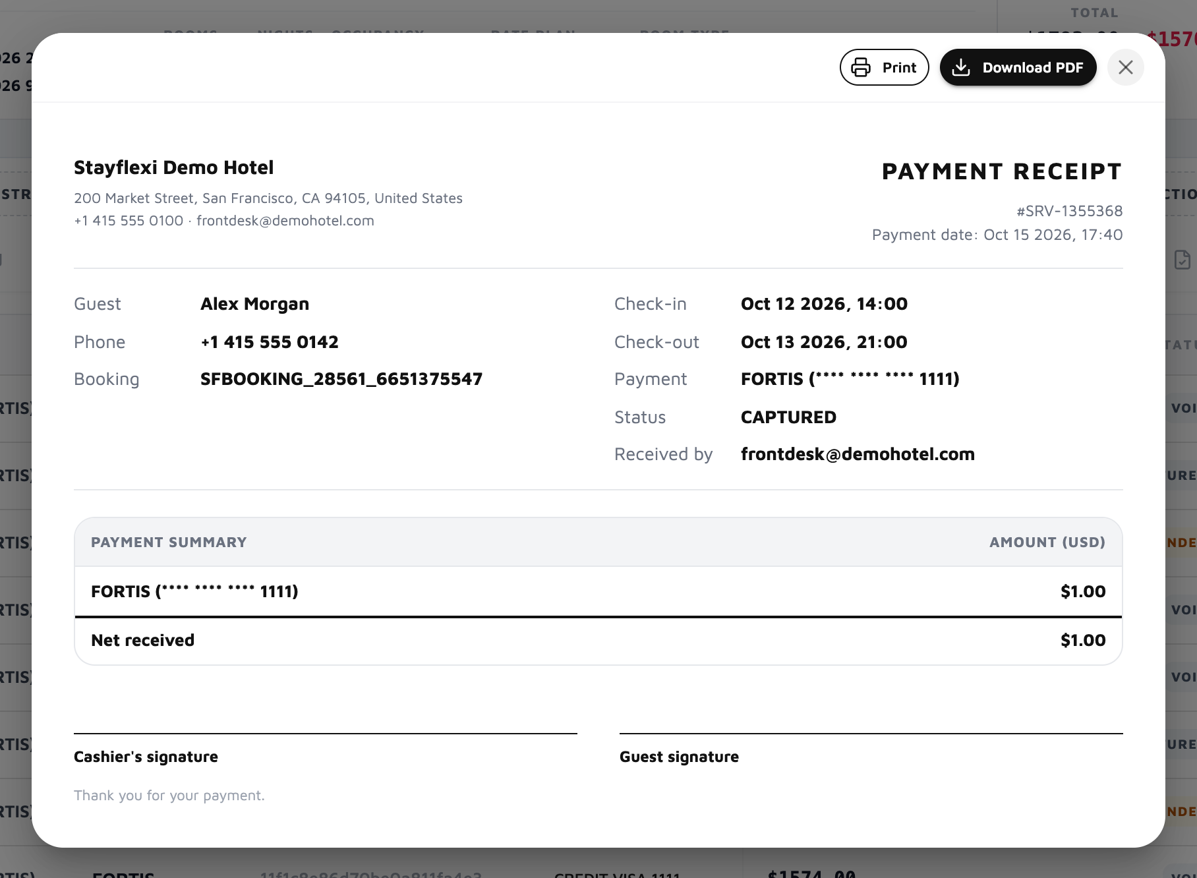This screenshot has height=878, width=1197.
Task: Click the Guest signature label
Action: tap(679, 757)
